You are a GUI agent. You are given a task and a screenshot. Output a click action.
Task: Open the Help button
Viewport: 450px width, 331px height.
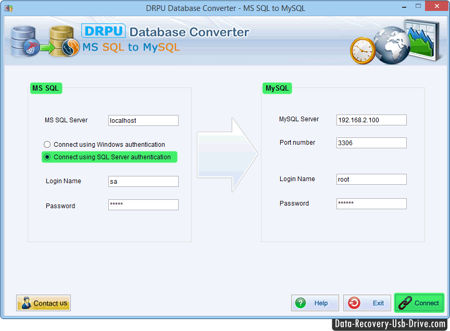tap(315, 303)
